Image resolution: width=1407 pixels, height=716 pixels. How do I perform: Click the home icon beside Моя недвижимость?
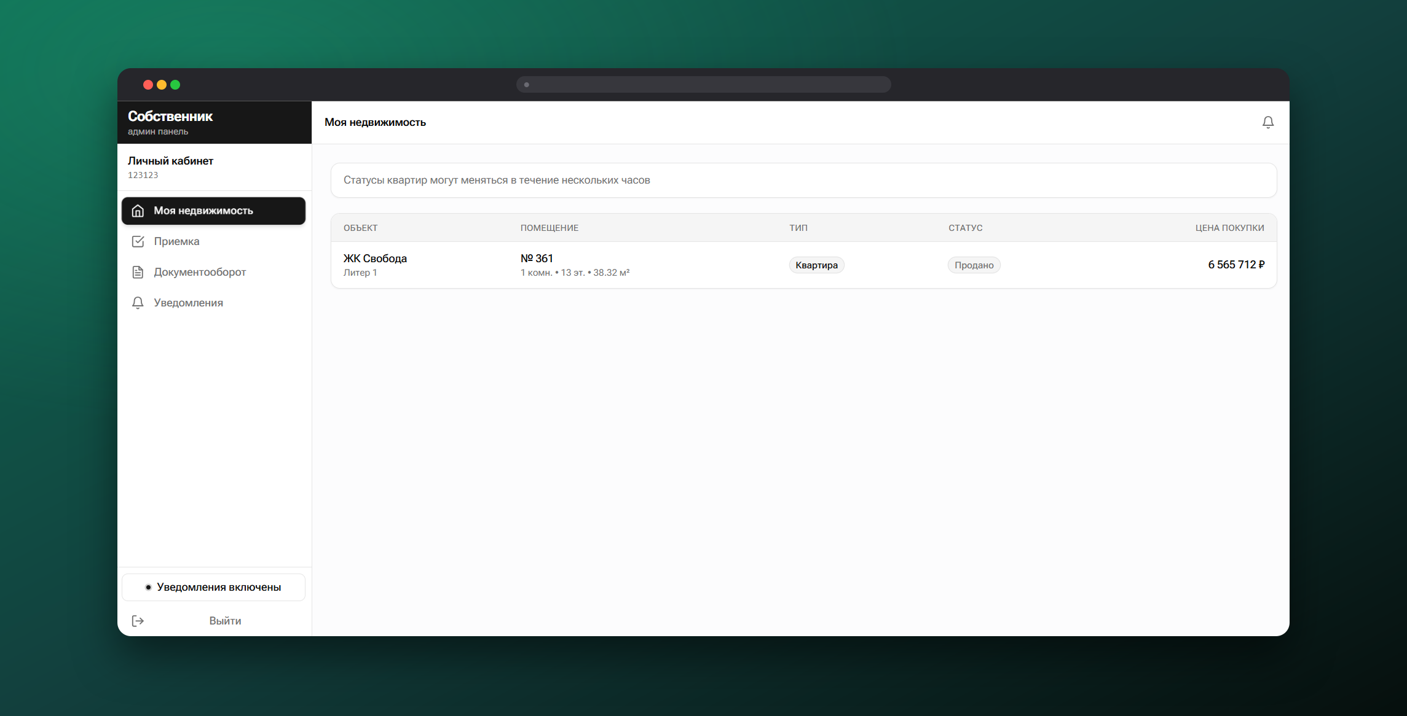[x=138, y=211]
